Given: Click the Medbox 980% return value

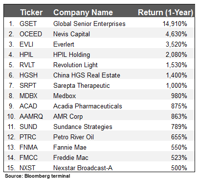Looking at the screenshot, I should 179,96.
